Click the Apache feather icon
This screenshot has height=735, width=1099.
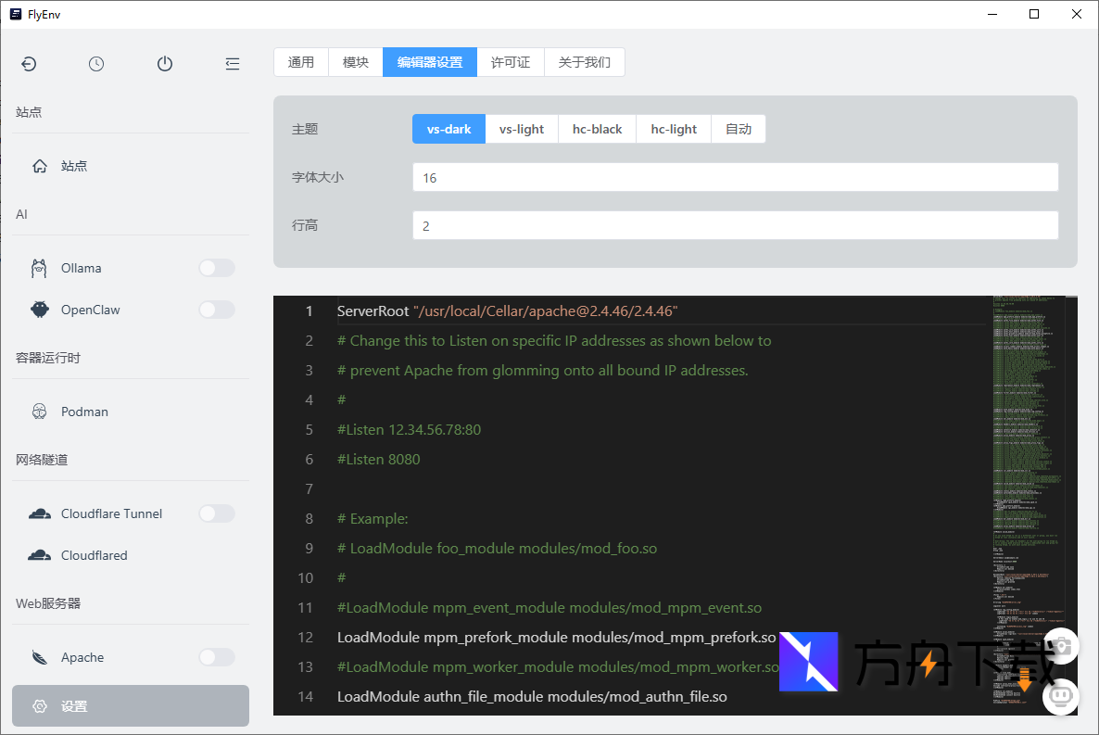pyautogui.click(x=39, y=657)
